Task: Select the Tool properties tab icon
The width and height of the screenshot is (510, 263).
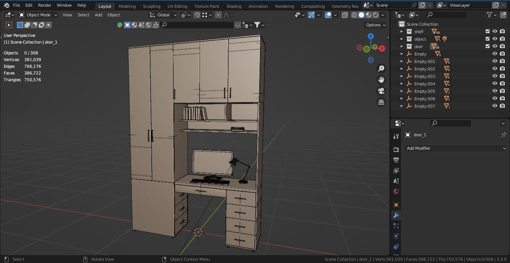Action: click(x=396, y=136)
